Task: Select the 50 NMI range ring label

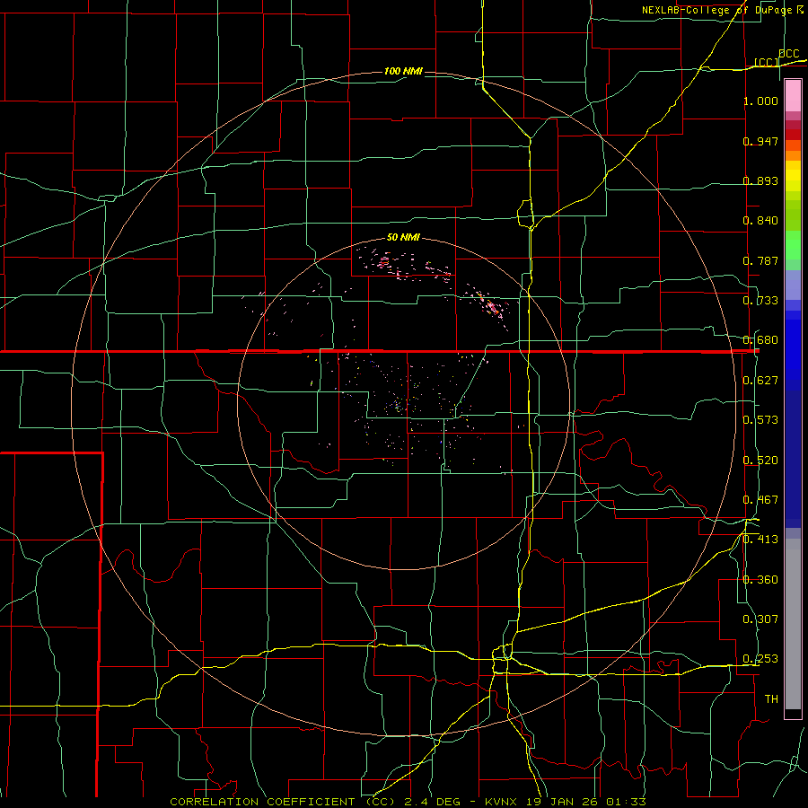Action: click(403, 237)
